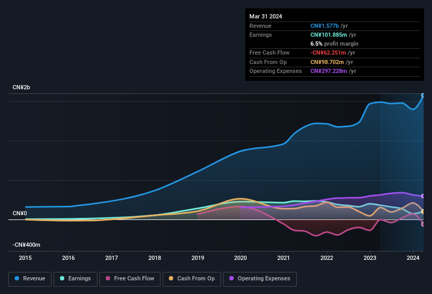Click the Earnings row label in tooltip

[260, 35]
